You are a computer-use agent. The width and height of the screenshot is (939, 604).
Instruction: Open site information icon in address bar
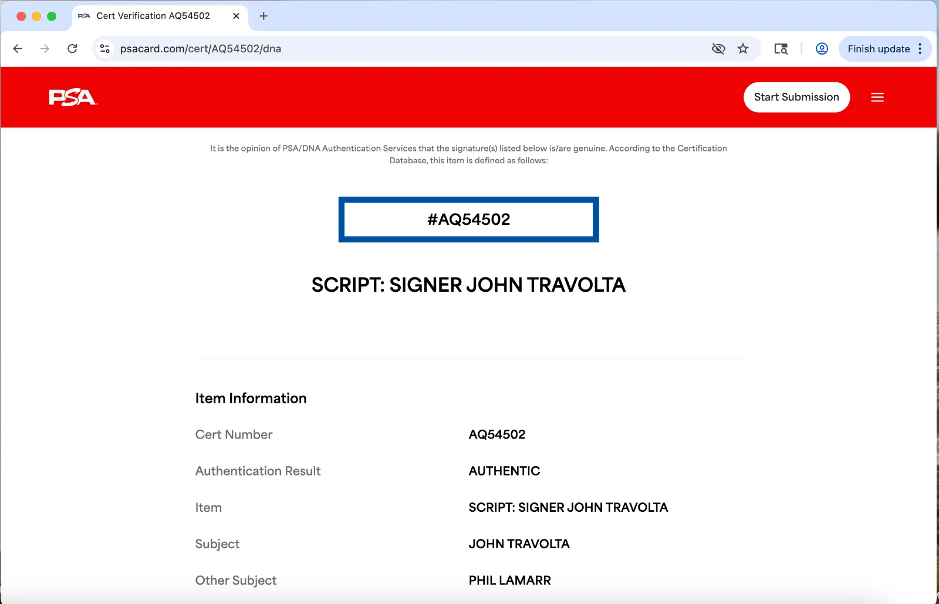point(105,49)
